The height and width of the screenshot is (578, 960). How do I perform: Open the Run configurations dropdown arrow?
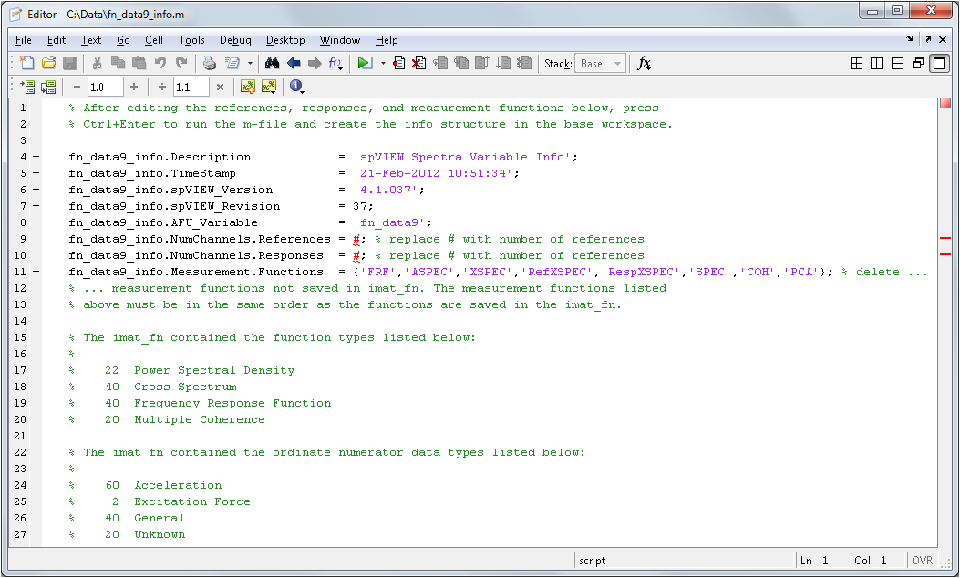pyautogui.click(x=383, y=63)
